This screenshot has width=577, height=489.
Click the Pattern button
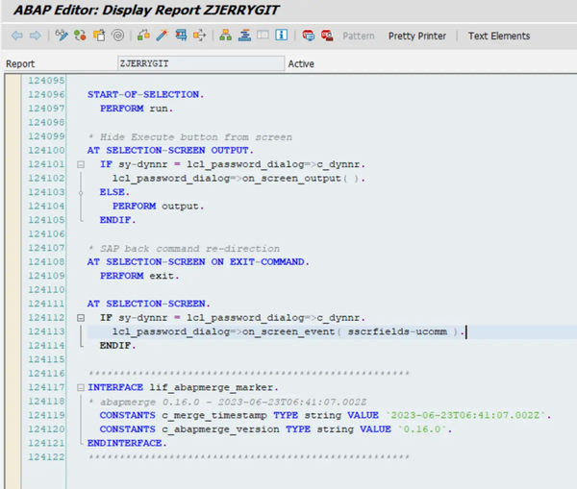tap(359, 37)
